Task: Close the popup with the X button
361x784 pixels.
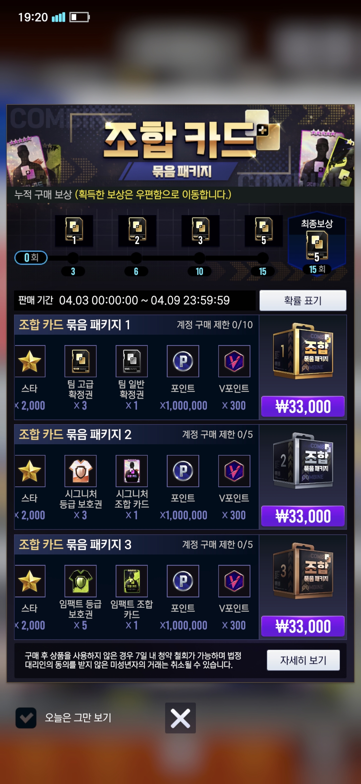Action: tap(180, 718)
